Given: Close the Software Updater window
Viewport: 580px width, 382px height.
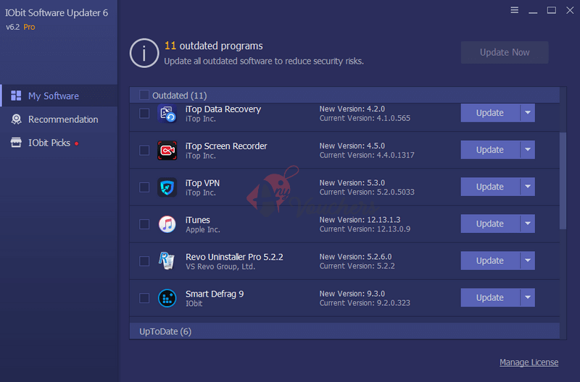Looking at the screenshot, I should (570, 10).
